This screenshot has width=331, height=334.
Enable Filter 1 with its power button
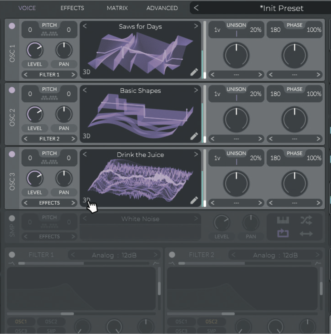click(x=12, y=255)
